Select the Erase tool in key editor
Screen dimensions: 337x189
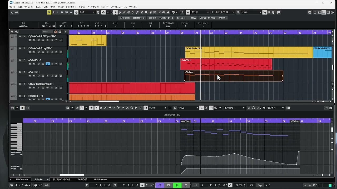point(110,108)
